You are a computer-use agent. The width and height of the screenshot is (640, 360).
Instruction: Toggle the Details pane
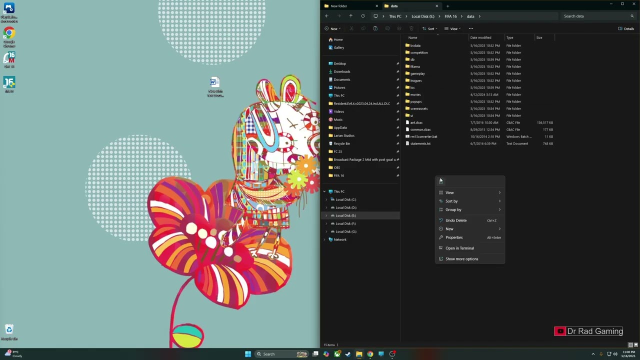[626, 28]
